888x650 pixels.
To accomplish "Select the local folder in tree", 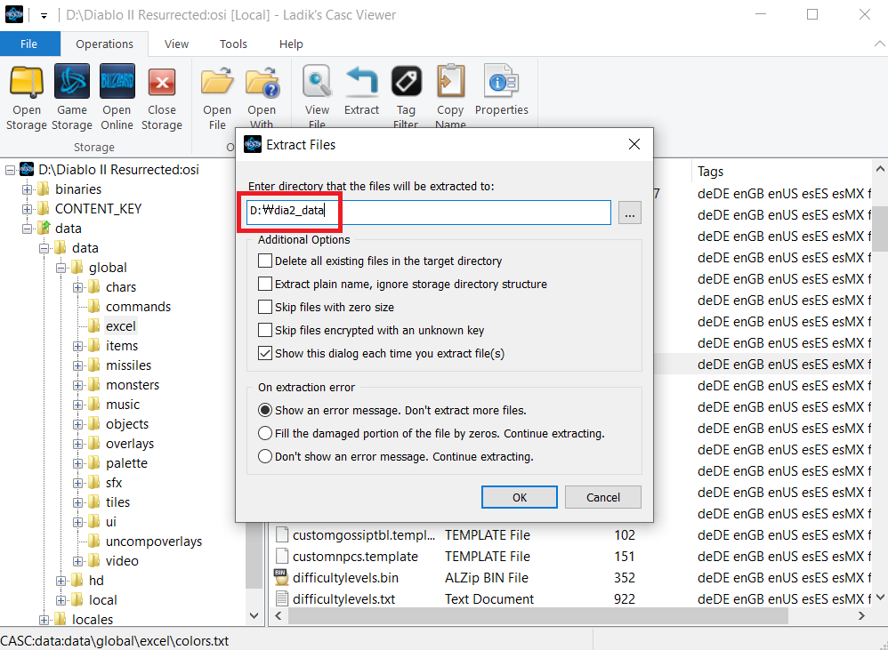I will click(x=103, y=600).
